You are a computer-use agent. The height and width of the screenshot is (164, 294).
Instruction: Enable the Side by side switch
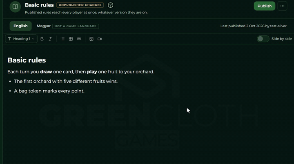tap(263, 39)
